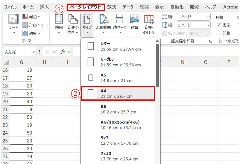Viewport: 240px width, 164px height.
Task: Switch to the ホーム tab
Action: pyautogui.click(x=28, y=7)
